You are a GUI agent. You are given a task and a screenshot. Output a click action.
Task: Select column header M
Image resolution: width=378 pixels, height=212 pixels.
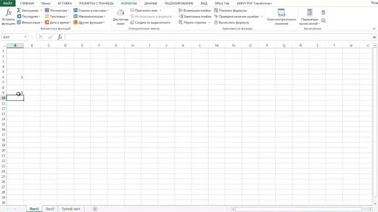(x=217, y=45)
